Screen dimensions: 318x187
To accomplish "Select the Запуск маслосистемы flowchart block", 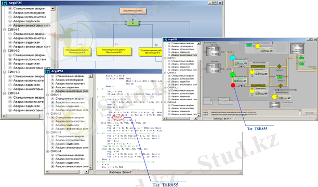I will coord(133,11).
